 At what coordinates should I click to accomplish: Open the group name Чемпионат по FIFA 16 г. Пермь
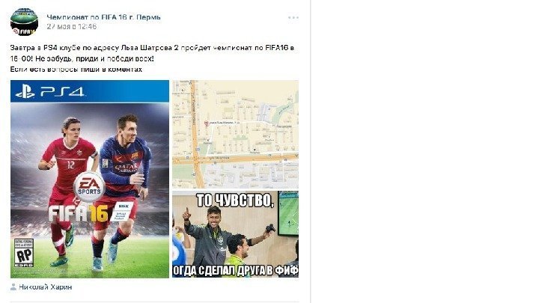(103, 16)
